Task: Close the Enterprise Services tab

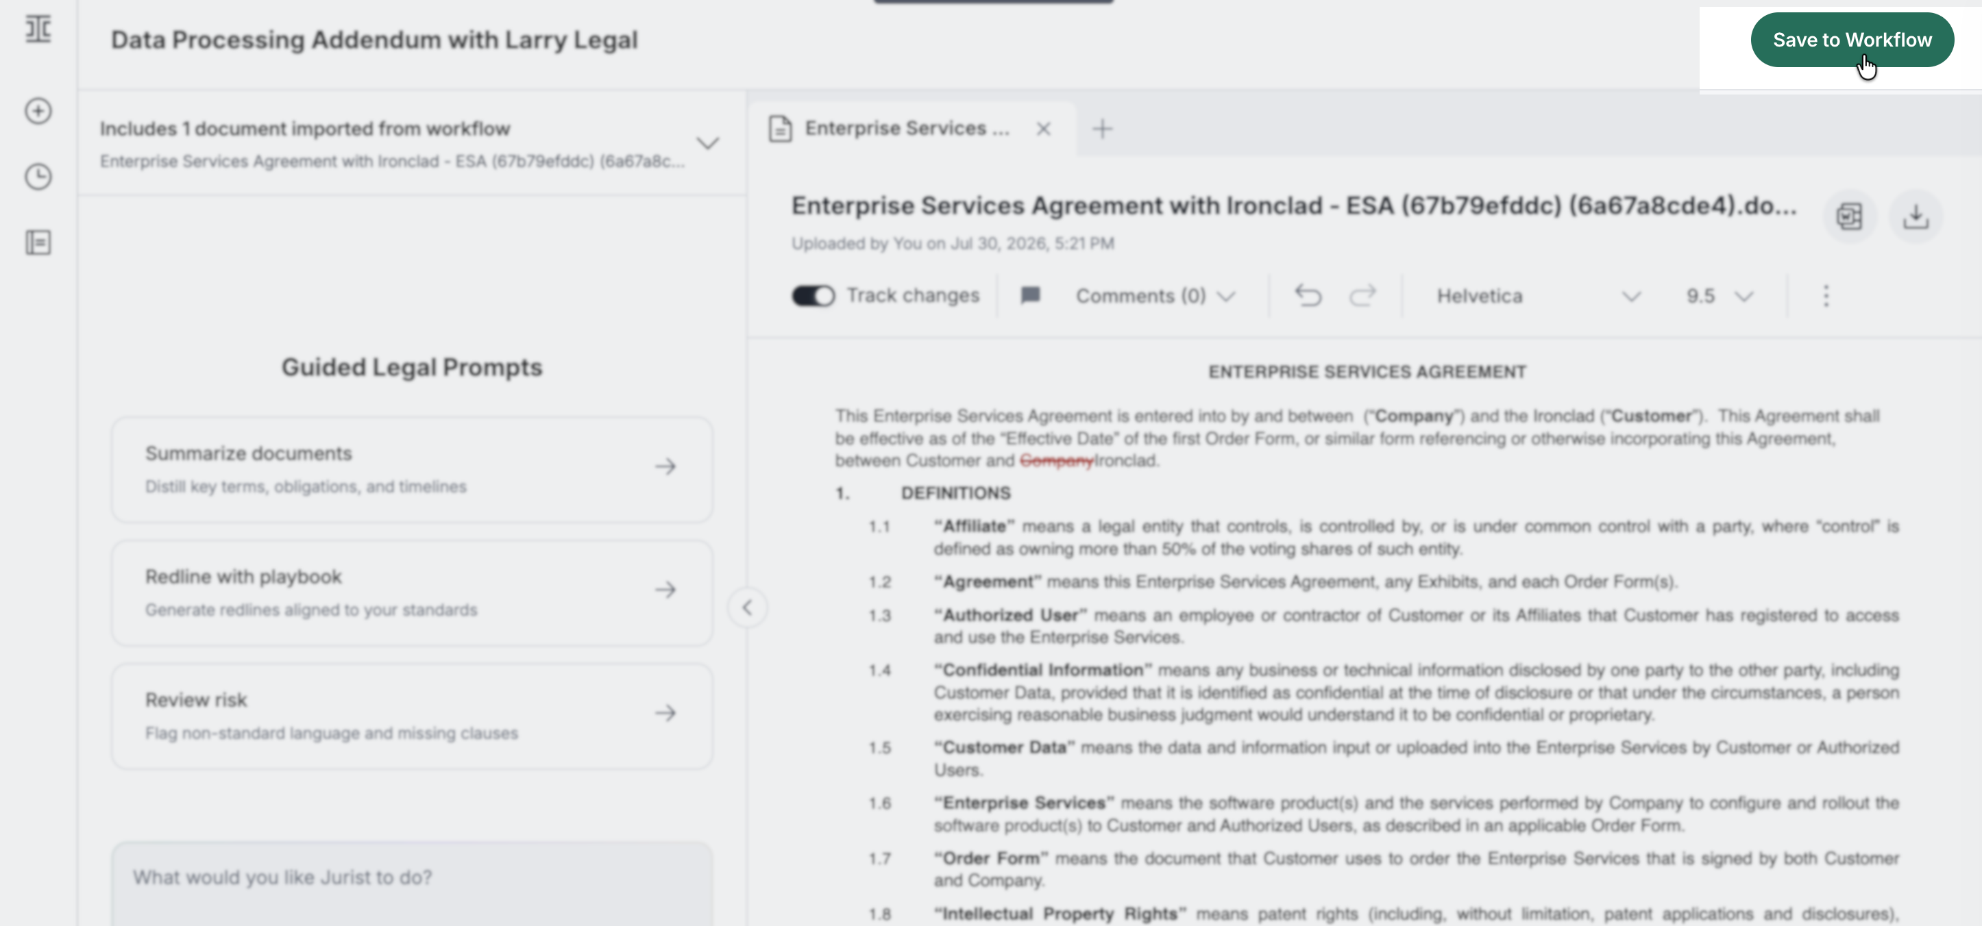Action: 1043,129
